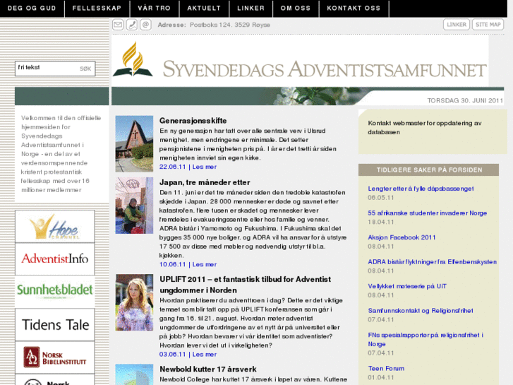This screenshot has height=385, width=513.
Task: Click Les mer under Generasjonsskifte
Action: 205,167
